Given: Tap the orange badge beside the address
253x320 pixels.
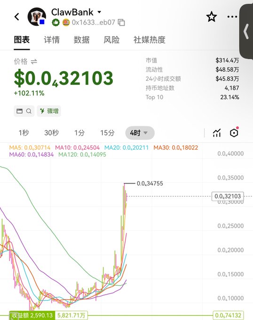Looking at the screenshot, I should point(66,22).
